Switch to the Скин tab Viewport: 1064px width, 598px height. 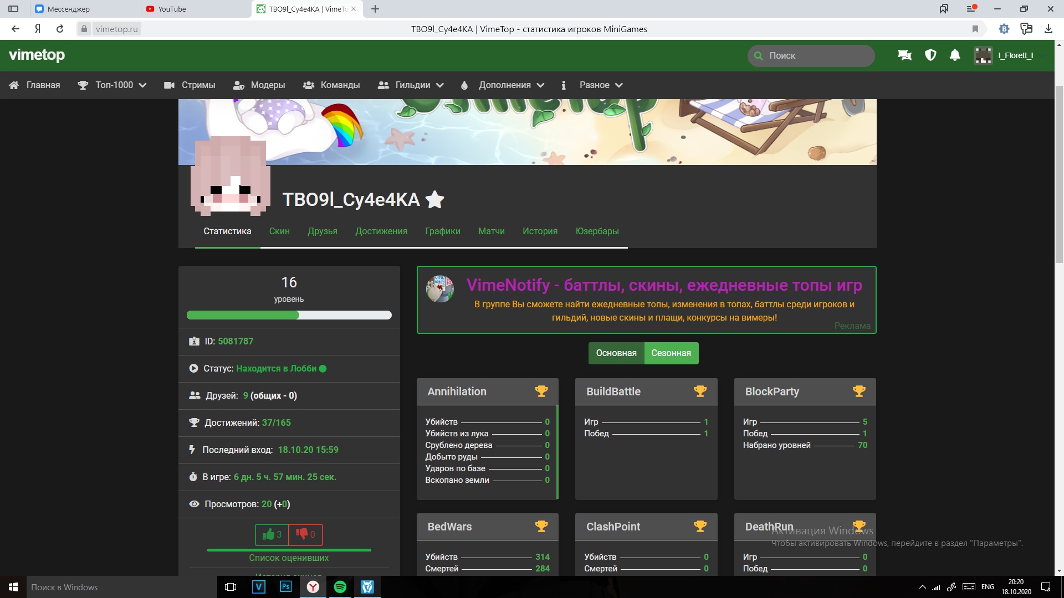(x=279, y=231)
